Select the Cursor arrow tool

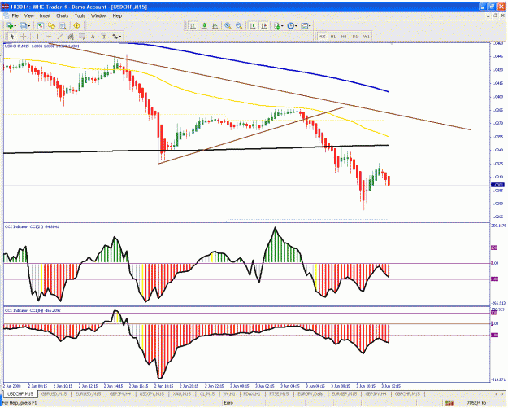(x=12, y=37)
